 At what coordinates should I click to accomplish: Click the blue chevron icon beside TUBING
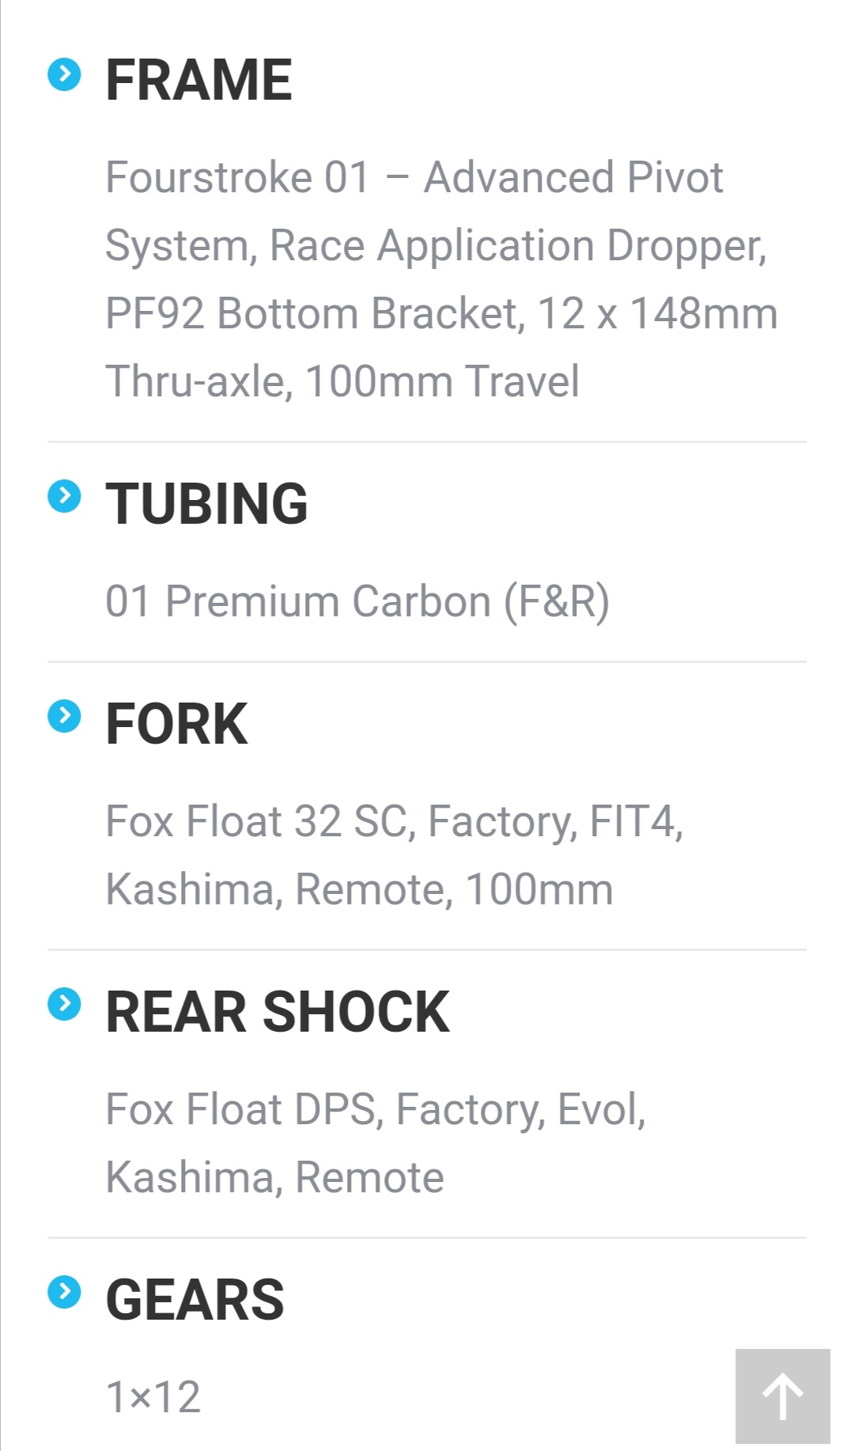(64, 497)
